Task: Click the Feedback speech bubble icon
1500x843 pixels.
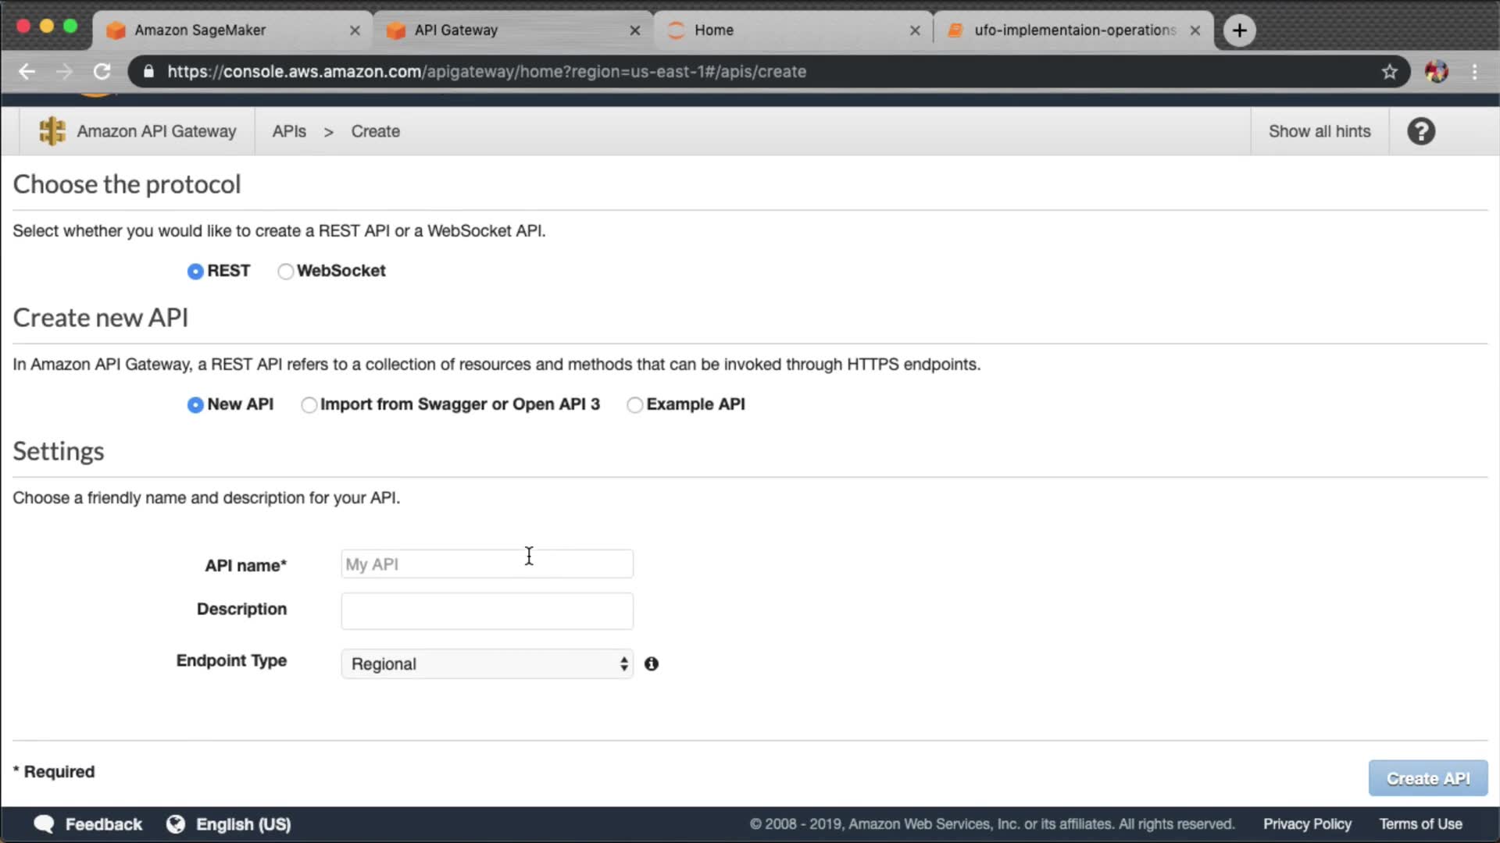Action: (45, 824)
